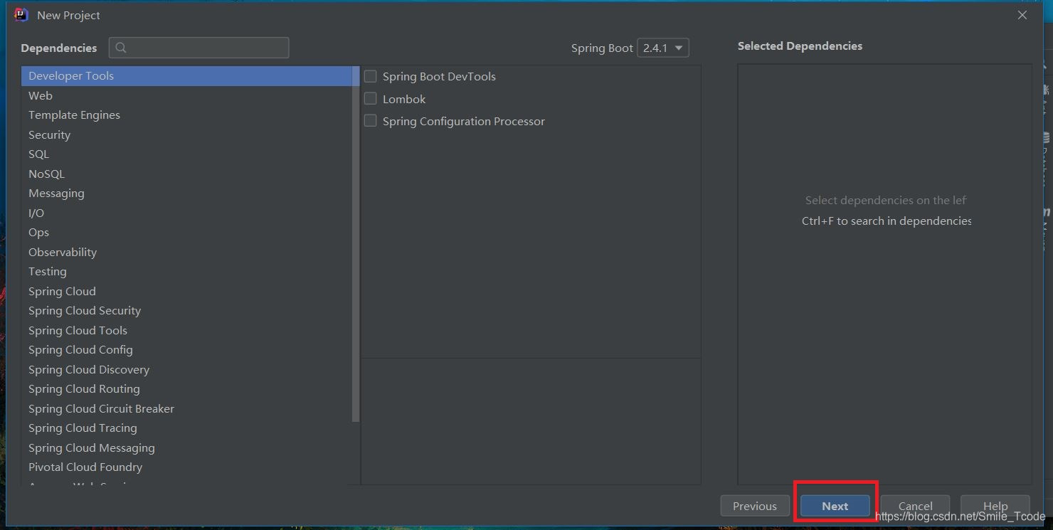Select the Ops category
Screen dimensions: 1053x530
186,233
